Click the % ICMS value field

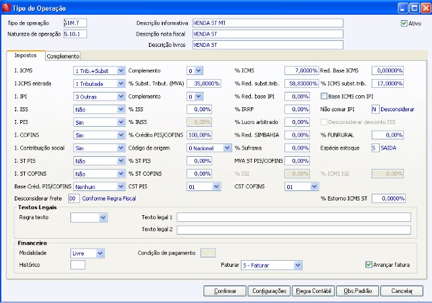pyautogui.click(x=301, y=70)
